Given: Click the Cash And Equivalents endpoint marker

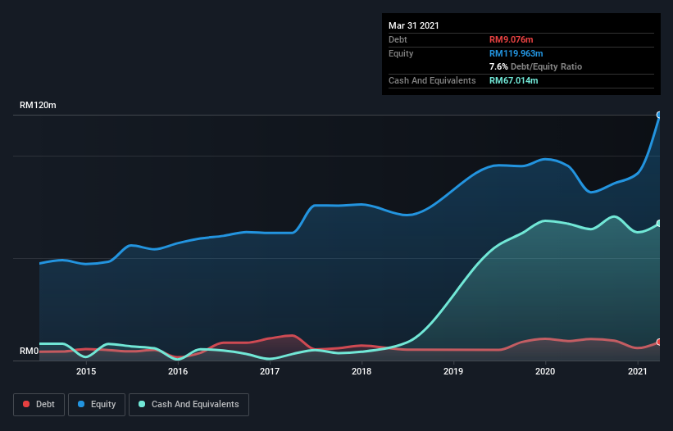Looking at the screenshot, I should click(659, 224).
